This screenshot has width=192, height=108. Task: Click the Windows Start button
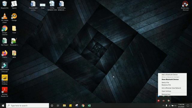pos(3,106)
